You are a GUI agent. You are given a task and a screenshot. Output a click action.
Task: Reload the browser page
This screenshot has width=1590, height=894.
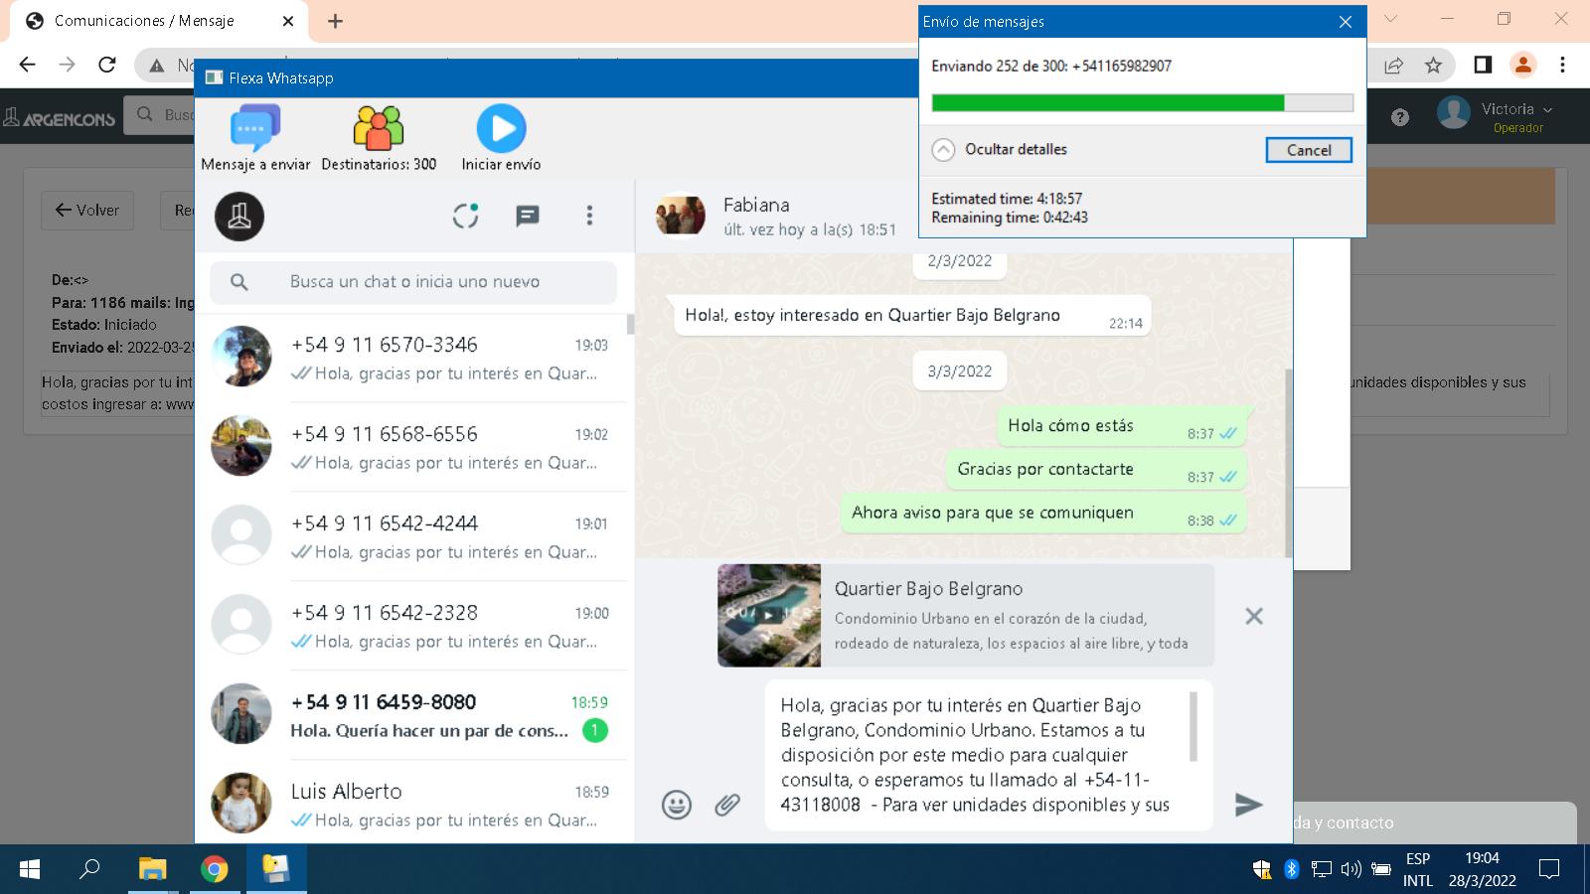point(107,65)
